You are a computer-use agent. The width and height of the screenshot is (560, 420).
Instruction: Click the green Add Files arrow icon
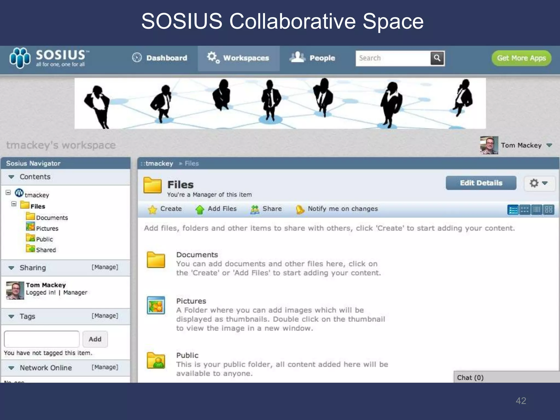200,209
